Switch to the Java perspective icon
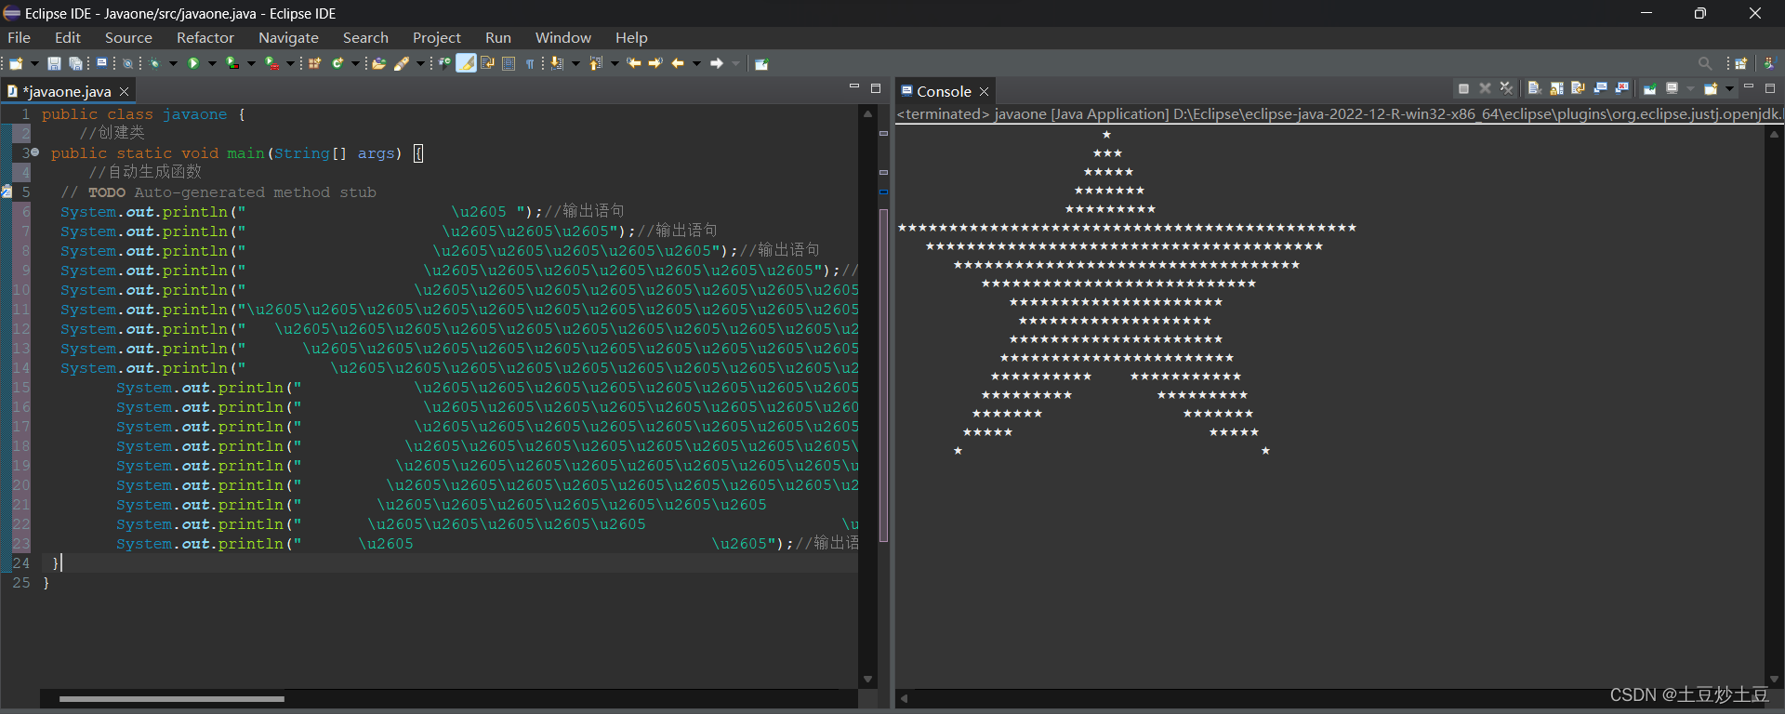Screen dimensions: 1785x714 [x=1769, y=63]
